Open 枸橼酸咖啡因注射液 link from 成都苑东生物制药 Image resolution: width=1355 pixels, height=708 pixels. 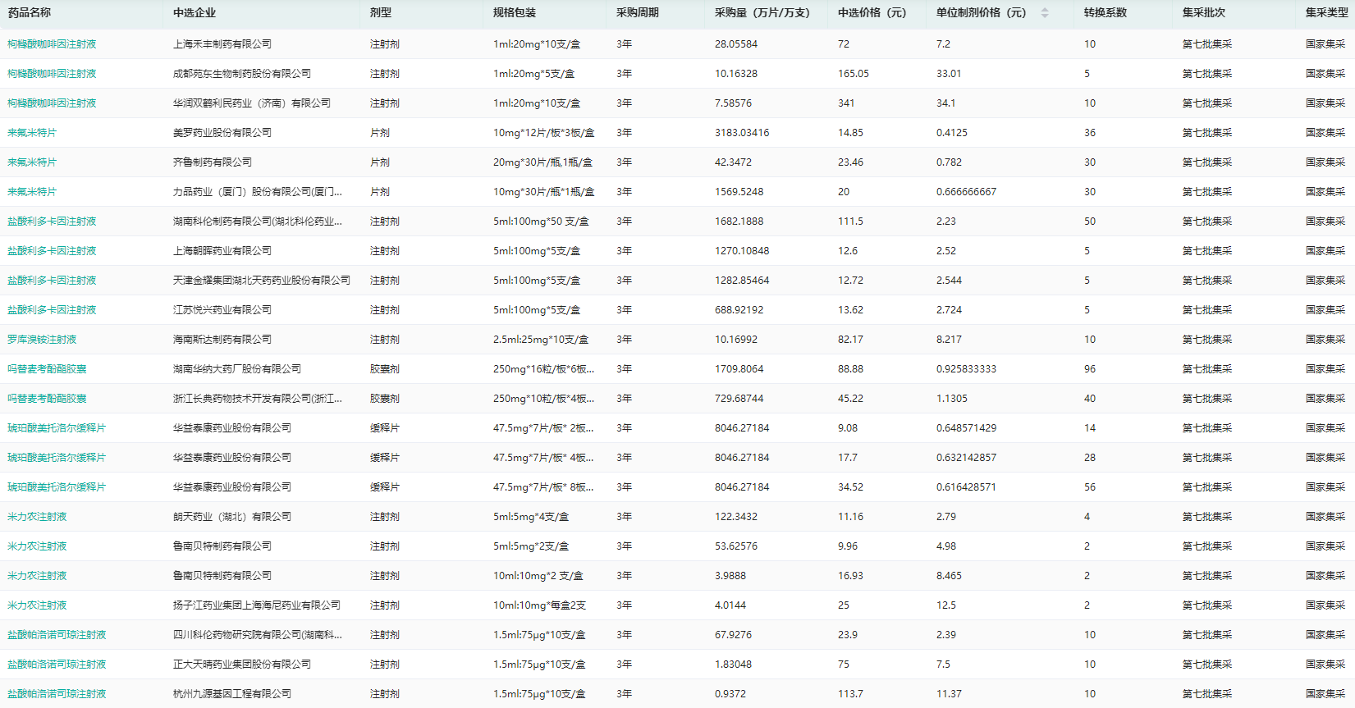(x=52, y=74)
